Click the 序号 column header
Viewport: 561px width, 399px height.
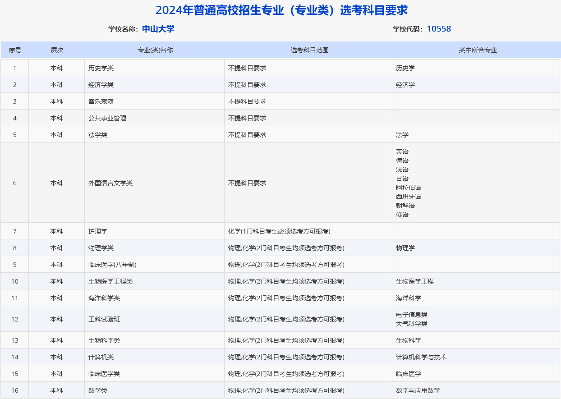(15, 50)
